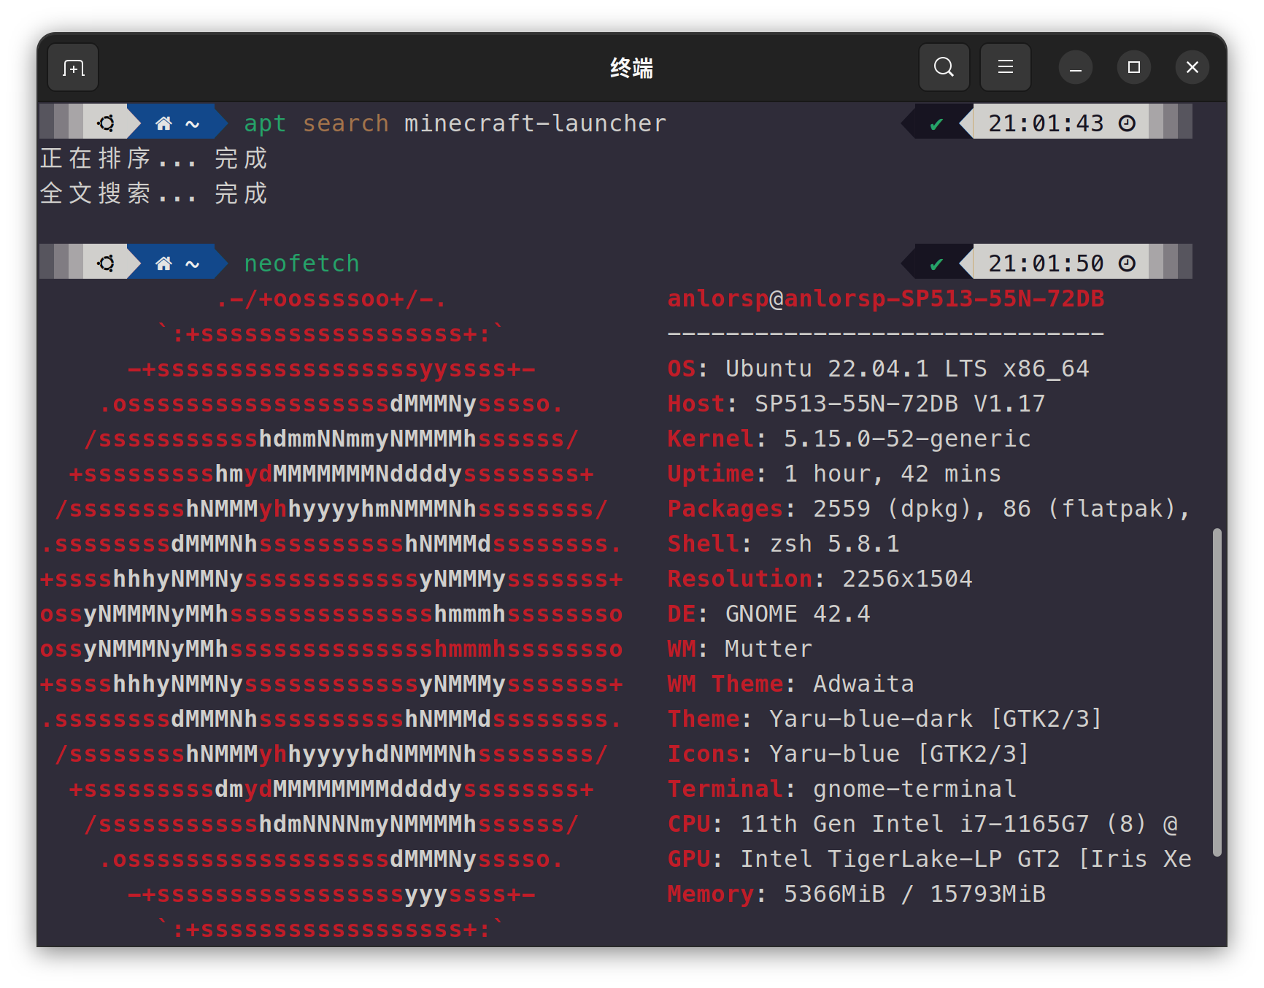Image resolution: width=1264 pixels, height=988 pixels.
Task: Click the home icon in the neofetch prompt
Action: [x=163, y=263]
